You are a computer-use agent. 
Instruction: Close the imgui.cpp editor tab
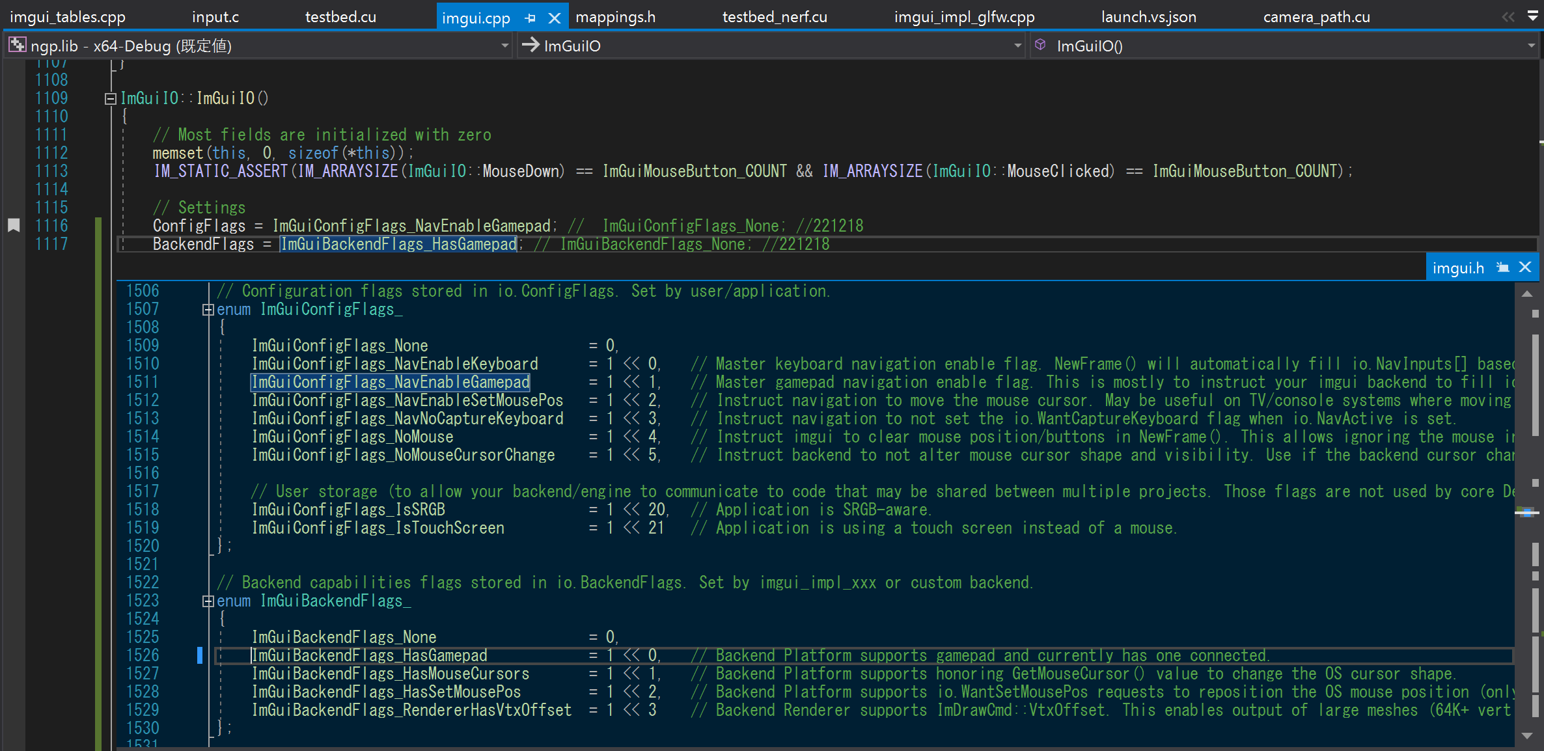tap(555, 18)
